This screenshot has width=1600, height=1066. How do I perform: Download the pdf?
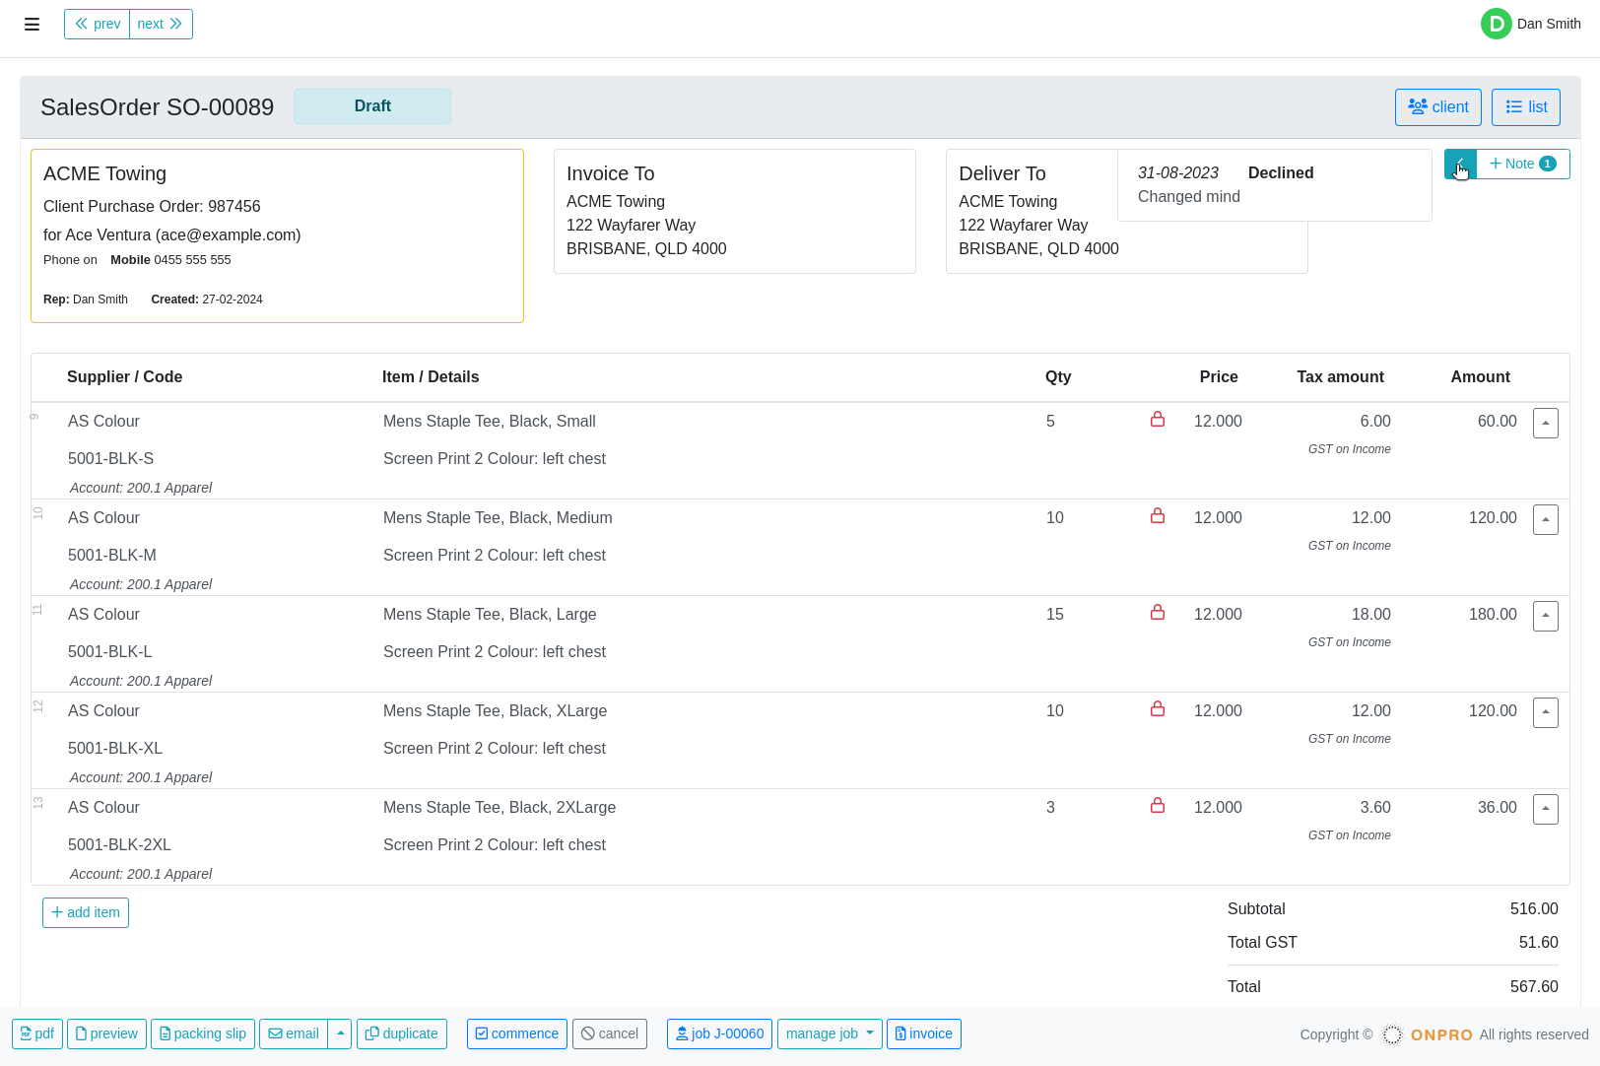tap(37, 1033)
